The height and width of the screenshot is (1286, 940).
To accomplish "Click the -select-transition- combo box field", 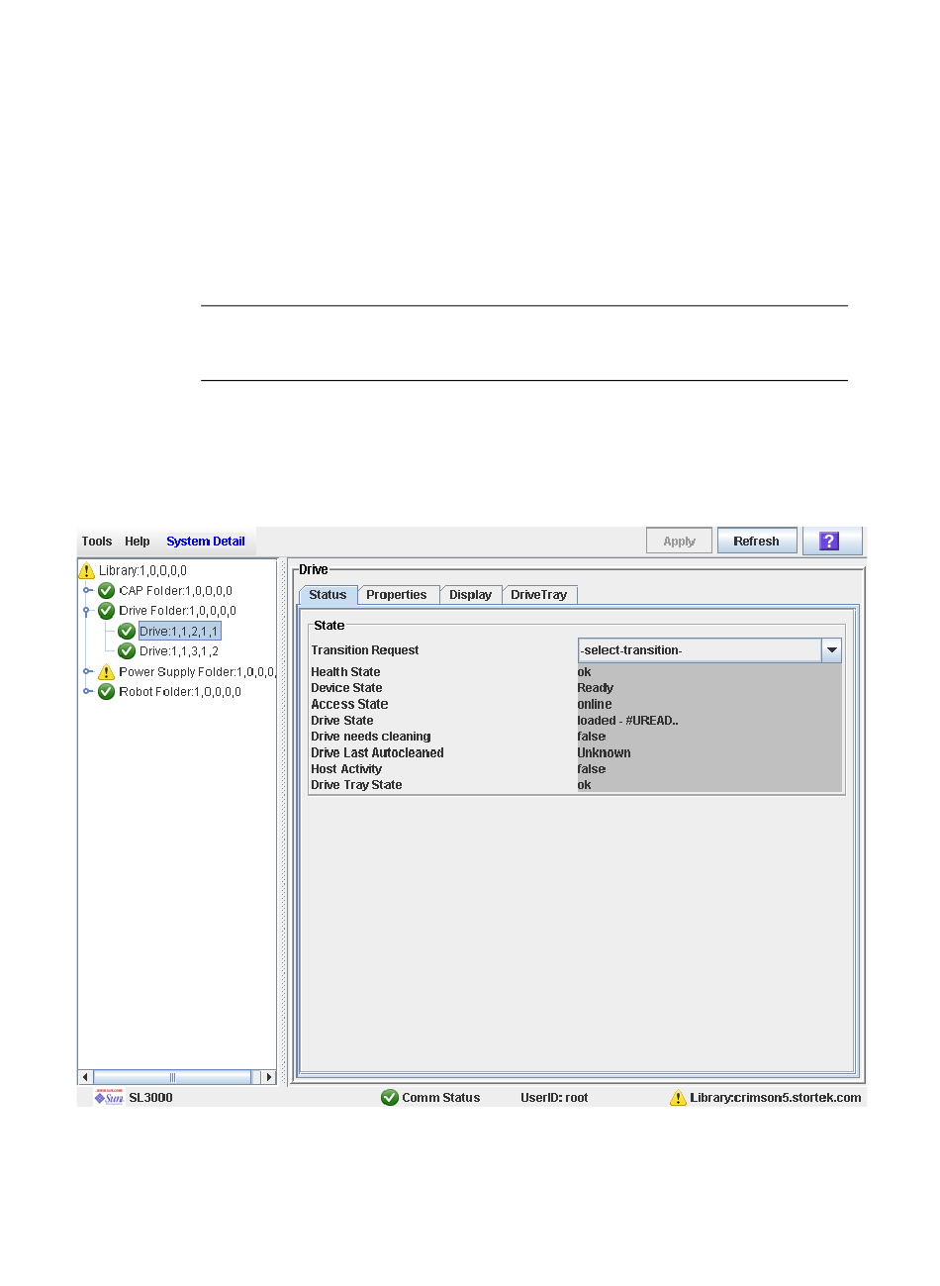I will (701, 650).
